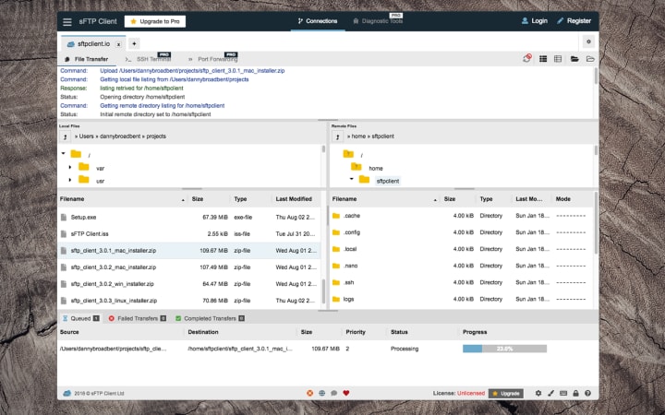Go up one level in Remote Files
The width and height of the screenshot is (665, 415).
point(338,136)
